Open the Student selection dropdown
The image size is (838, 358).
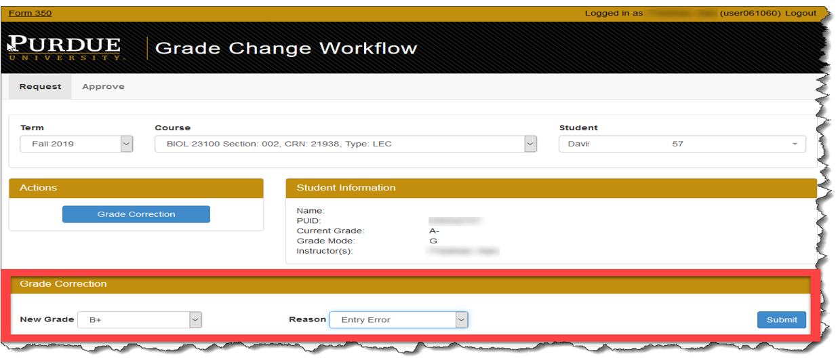682,144
